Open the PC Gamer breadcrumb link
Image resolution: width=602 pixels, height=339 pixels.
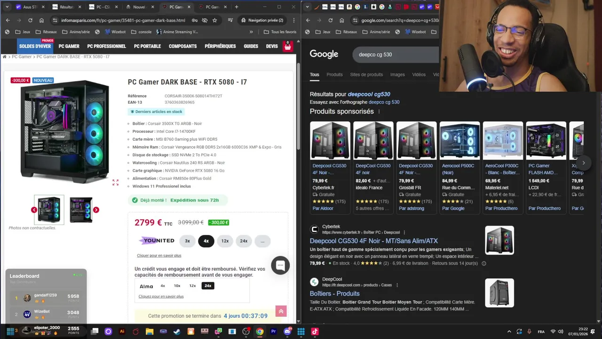[x=22, y=56]
